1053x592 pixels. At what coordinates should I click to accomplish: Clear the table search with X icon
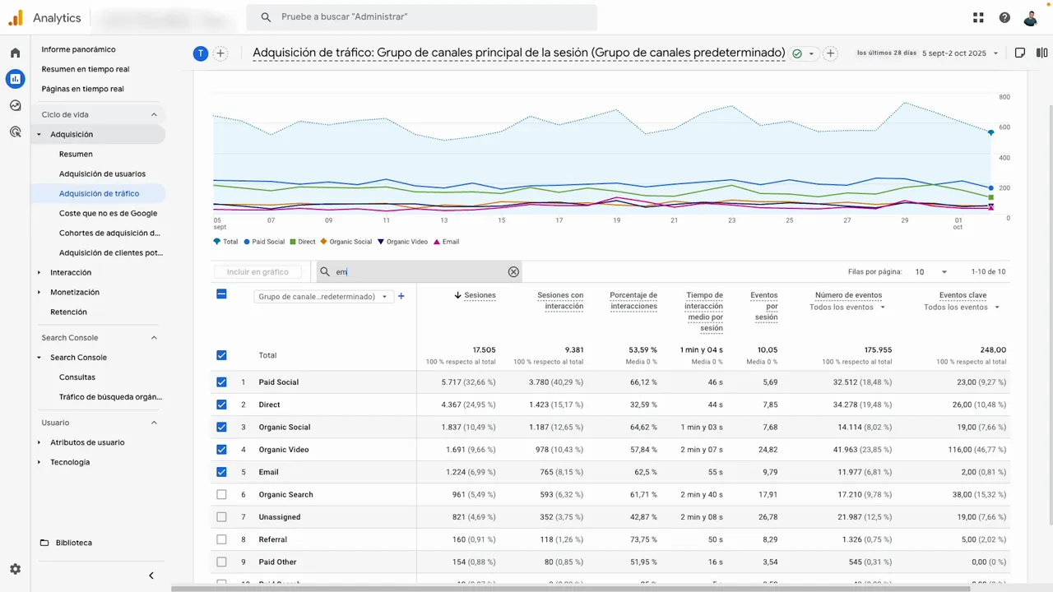[513, 272]
